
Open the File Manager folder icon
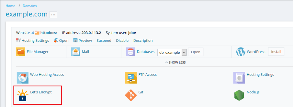[x=21, y=52]
